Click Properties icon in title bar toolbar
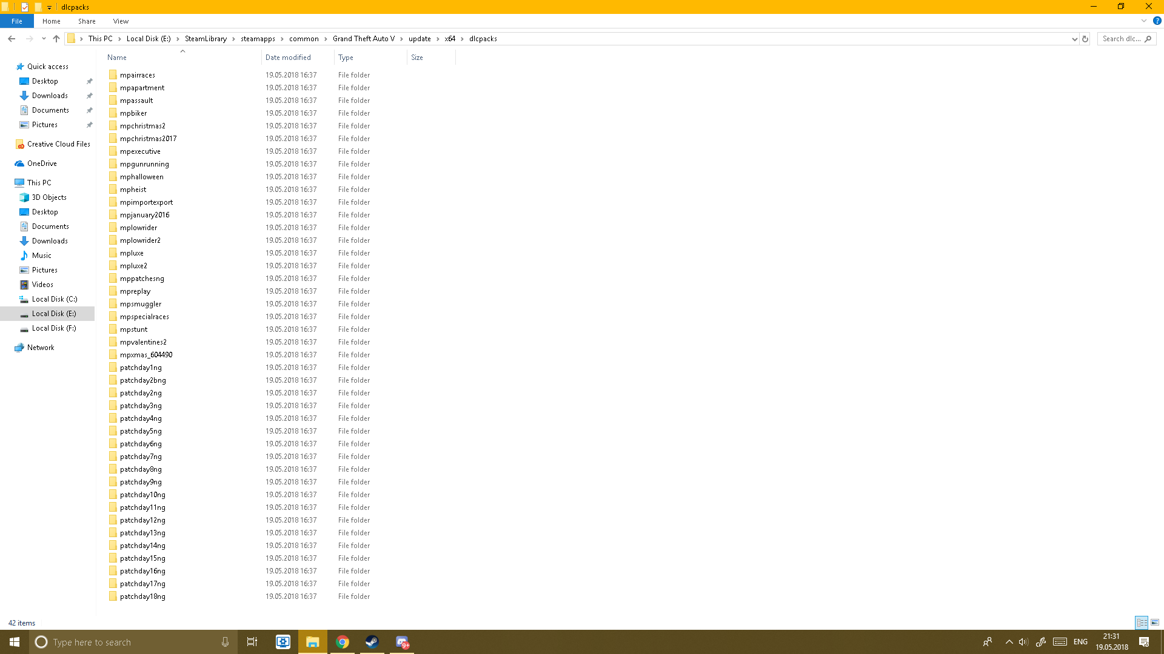The image size is (1164, 654). coord(25,7)
